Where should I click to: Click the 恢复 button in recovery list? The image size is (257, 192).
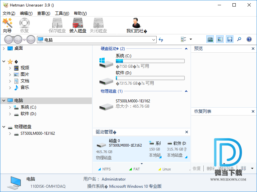point(197,168)
